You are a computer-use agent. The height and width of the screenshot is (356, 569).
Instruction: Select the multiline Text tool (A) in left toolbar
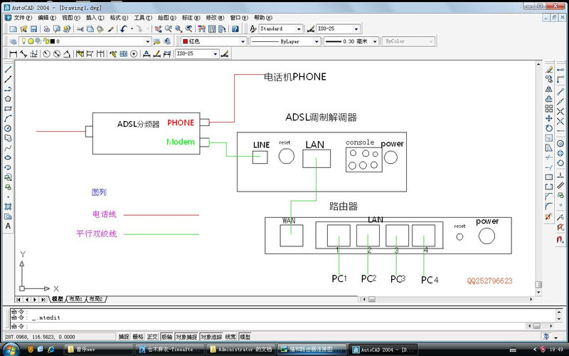(x=8, y=226)
